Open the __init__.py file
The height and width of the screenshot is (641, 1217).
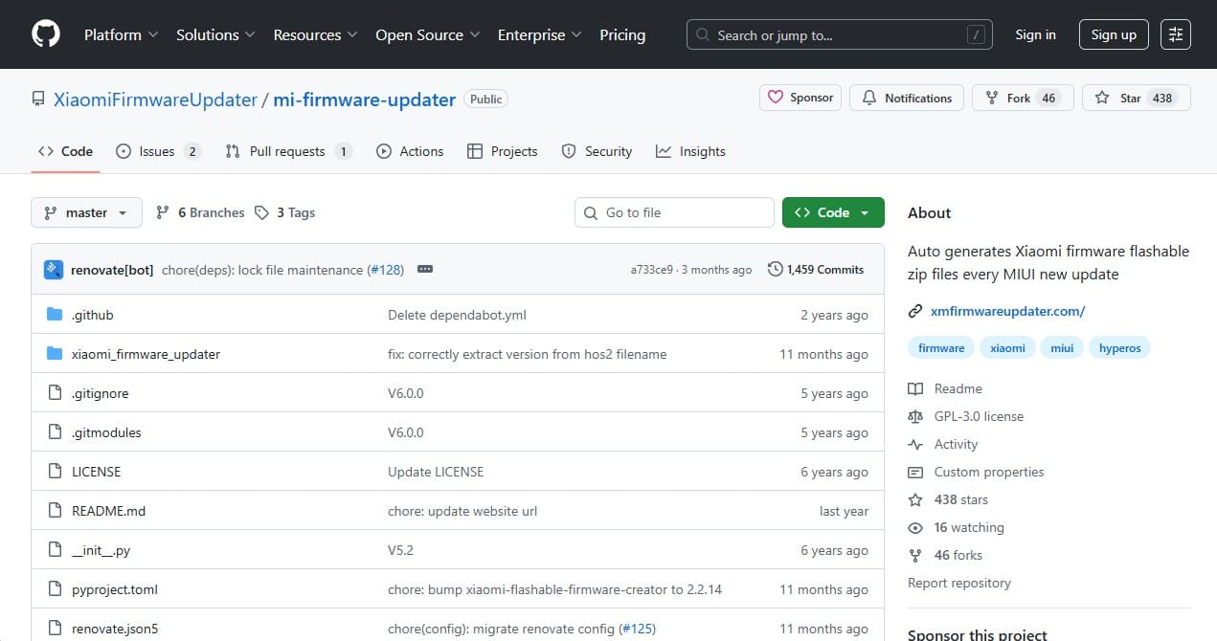tap(101, 550)
